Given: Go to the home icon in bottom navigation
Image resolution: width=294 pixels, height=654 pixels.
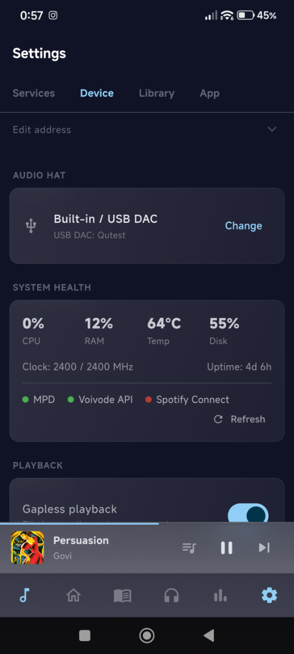Looking at the screenshot, I should pos(73,595).
